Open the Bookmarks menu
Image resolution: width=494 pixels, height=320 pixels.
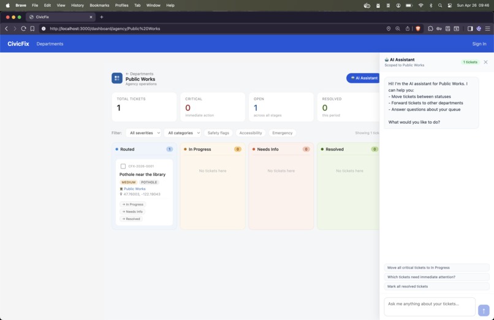coord(99,6)
